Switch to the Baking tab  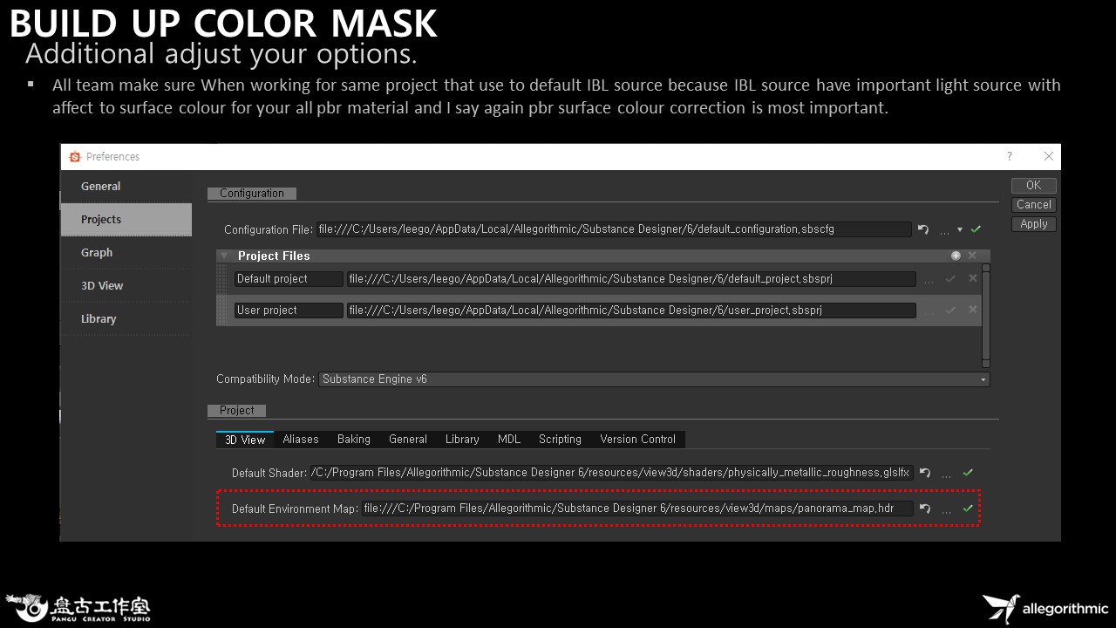point(354,440)
